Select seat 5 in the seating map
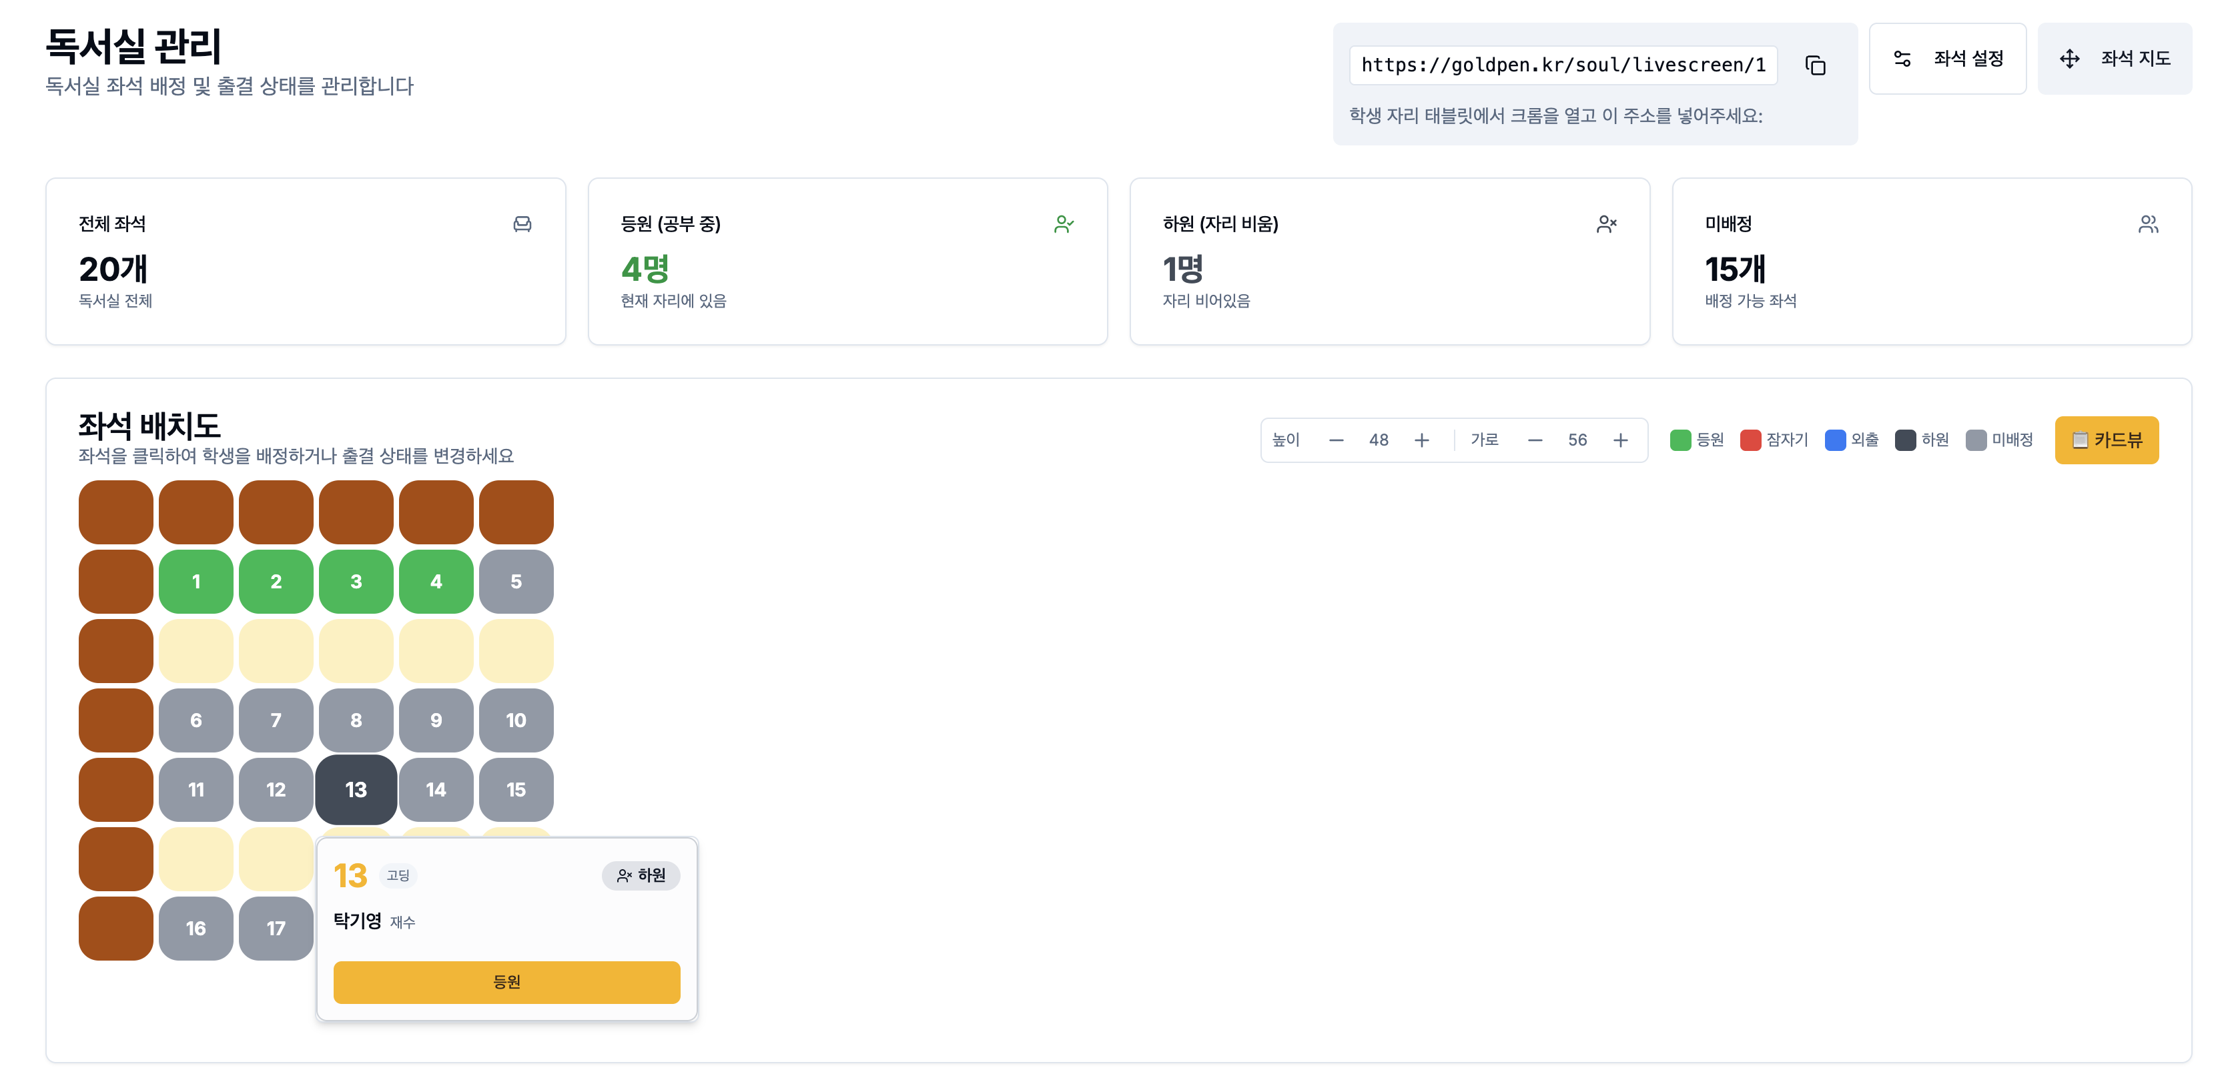 click(x=516, y=581)
